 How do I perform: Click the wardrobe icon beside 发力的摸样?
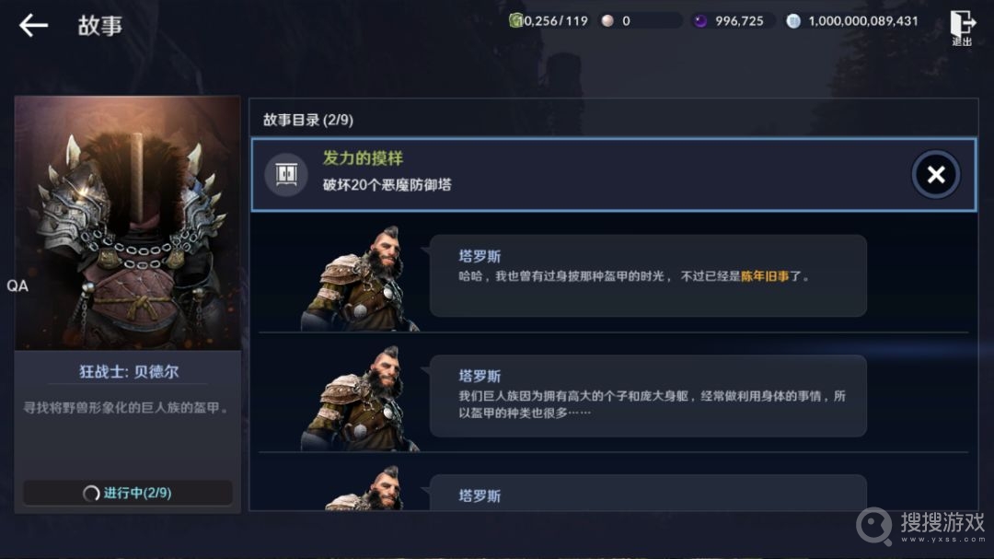pos(286,174)
